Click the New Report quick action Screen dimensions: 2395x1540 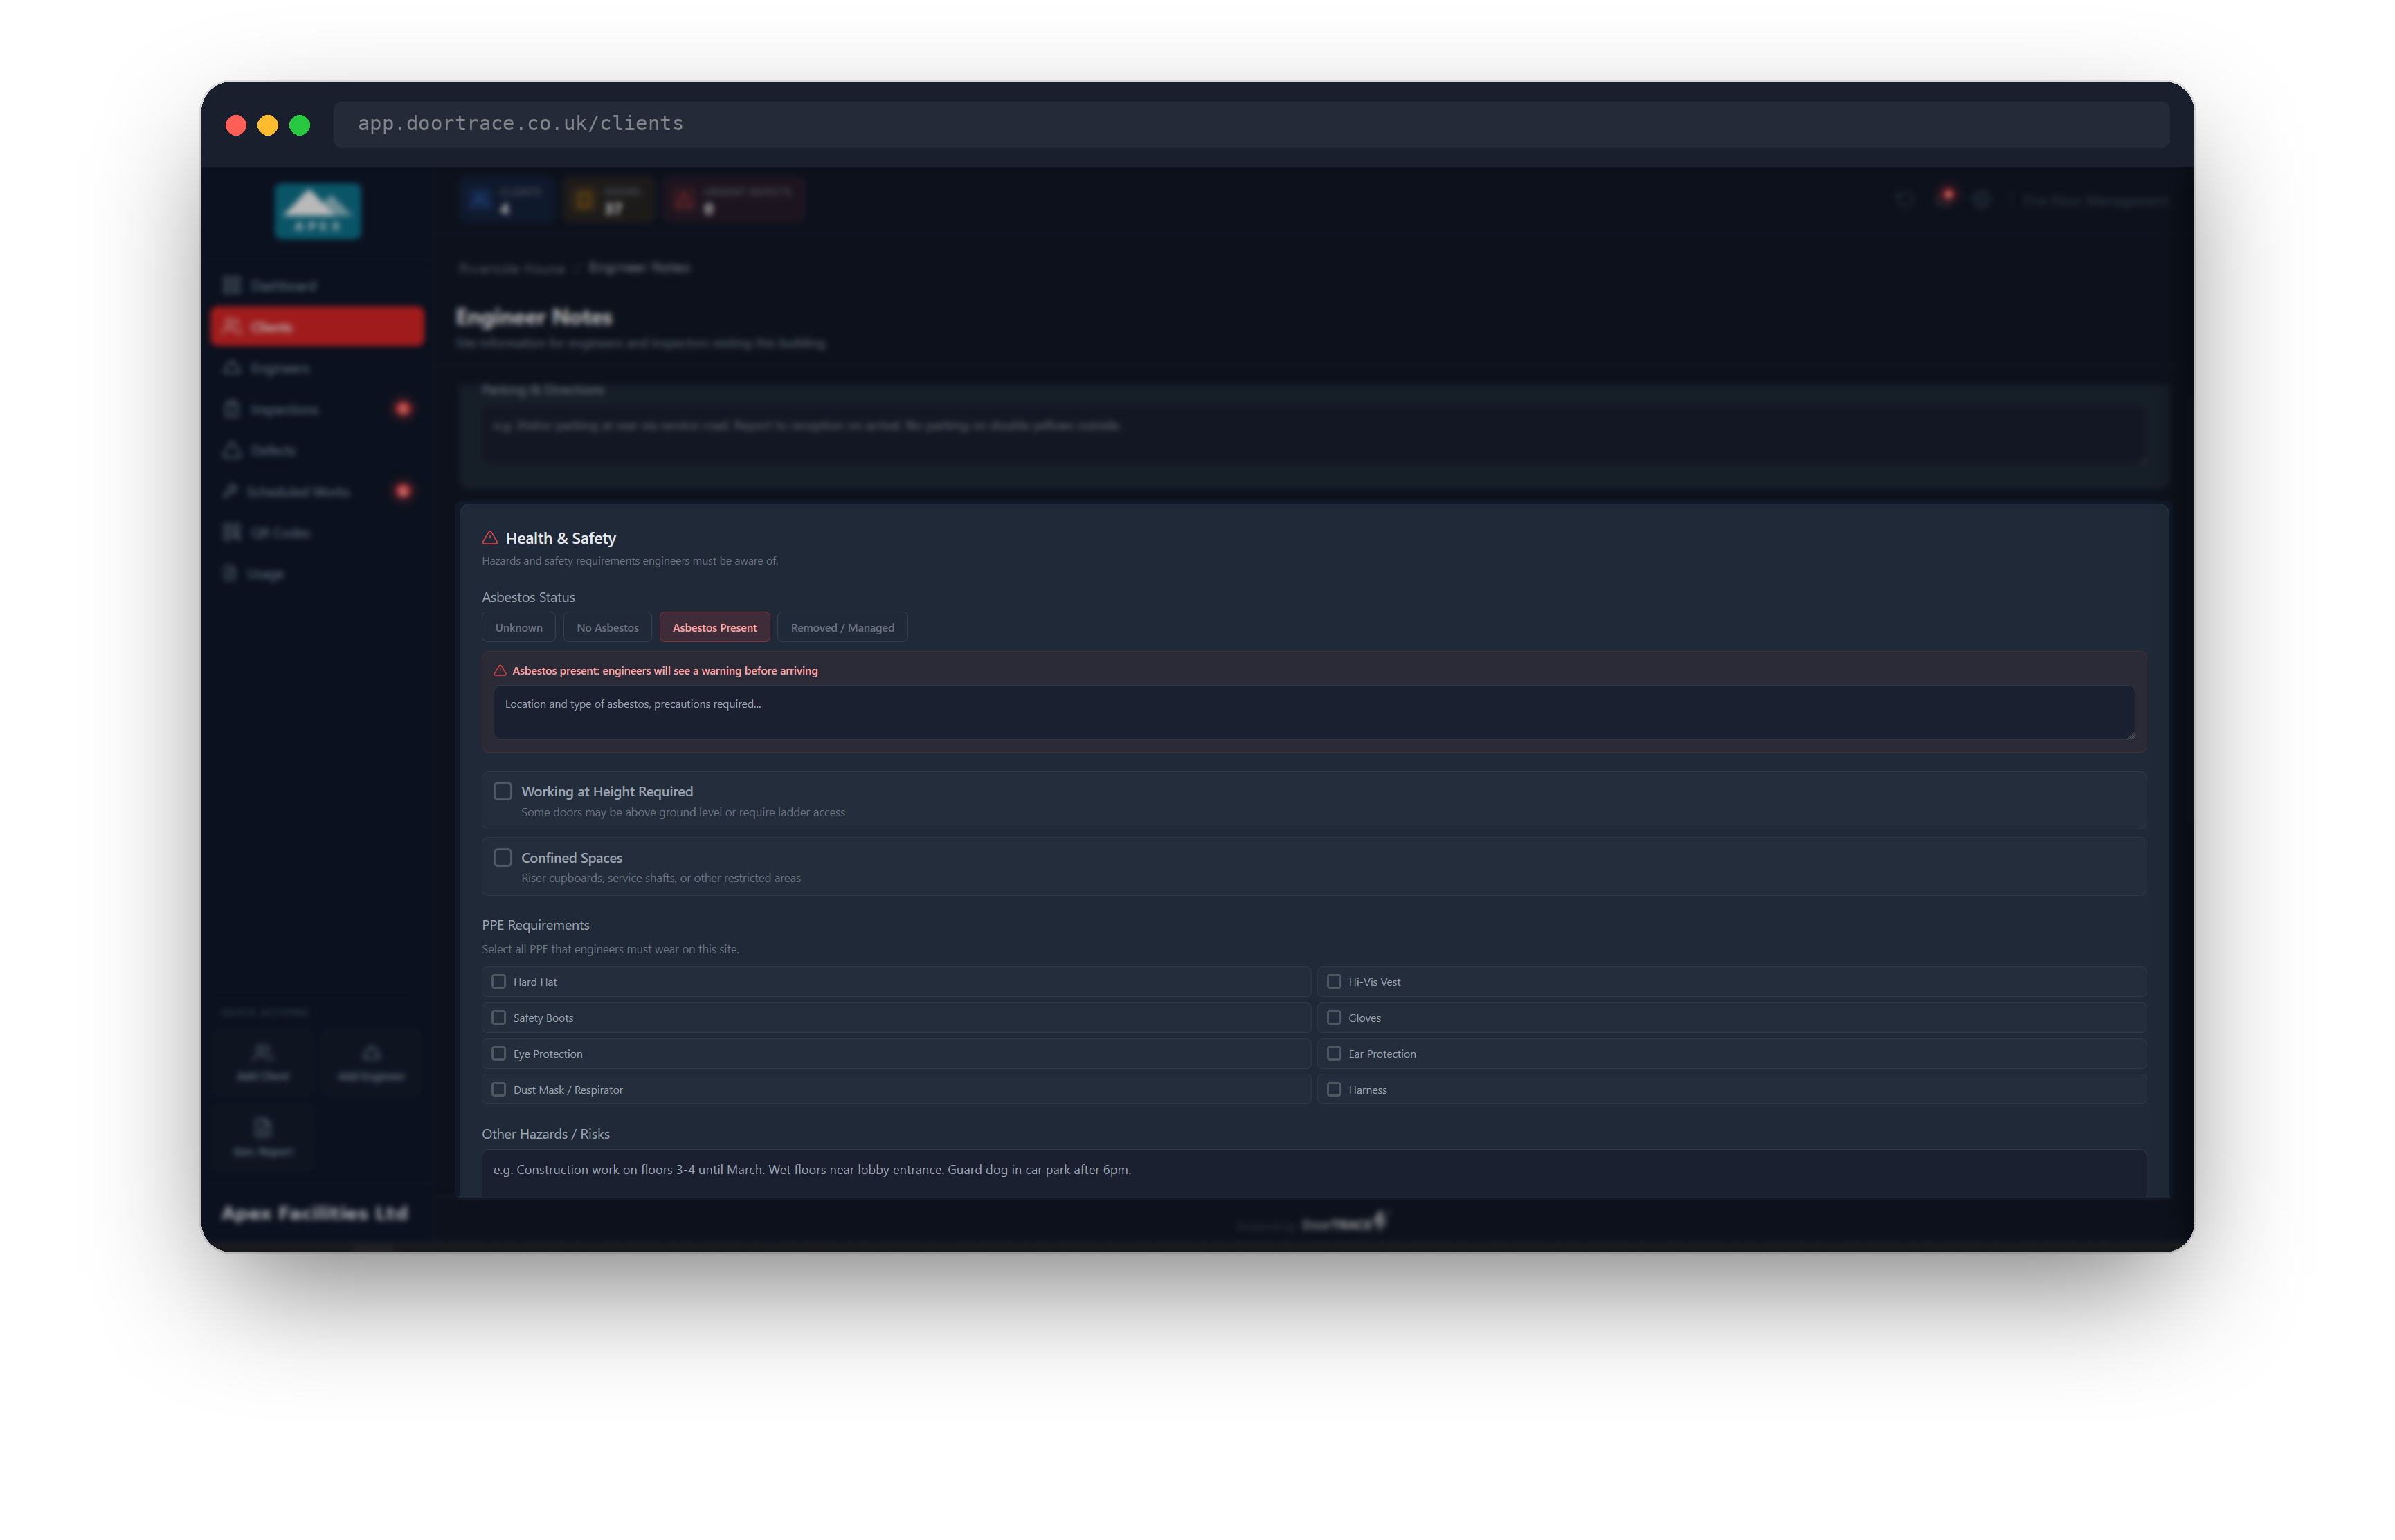tap(263, 1137)
